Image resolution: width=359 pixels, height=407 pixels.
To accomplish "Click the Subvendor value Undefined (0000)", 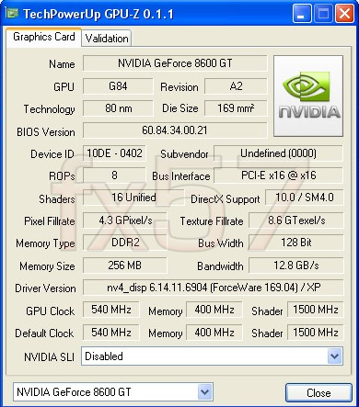I will (278, 153).
